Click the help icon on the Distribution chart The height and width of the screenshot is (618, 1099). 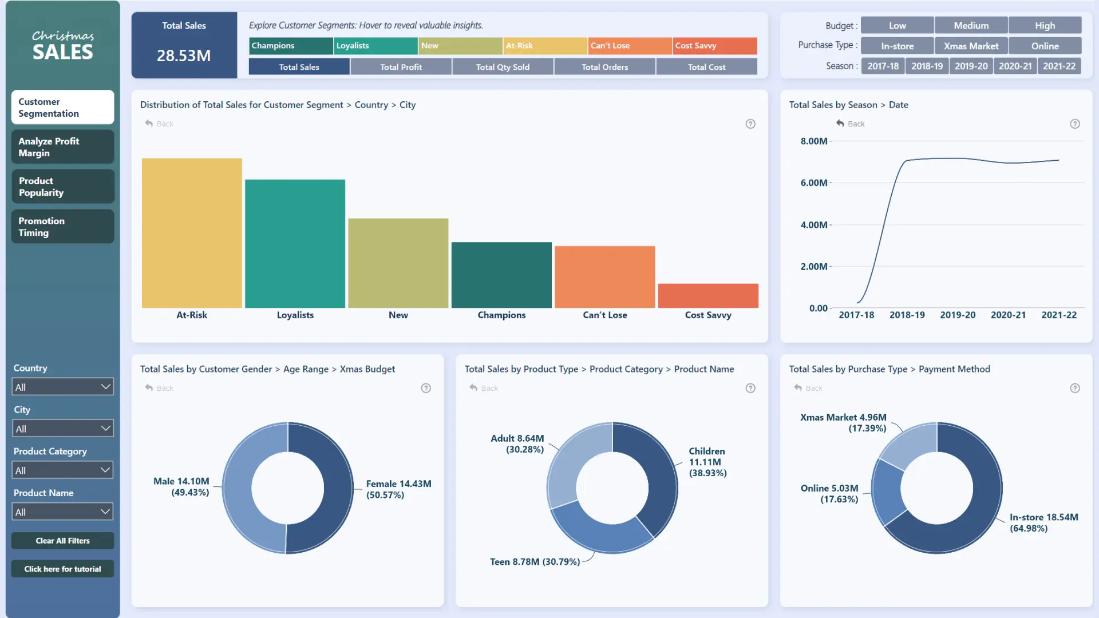pyautogui.click(x=750, y=124)
